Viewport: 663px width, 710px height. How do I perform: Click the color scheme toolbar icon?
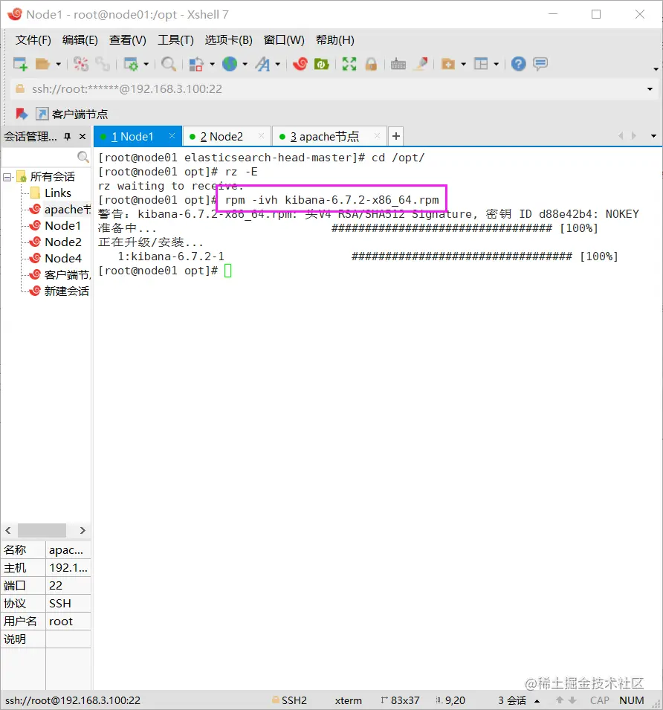[196, 64]
